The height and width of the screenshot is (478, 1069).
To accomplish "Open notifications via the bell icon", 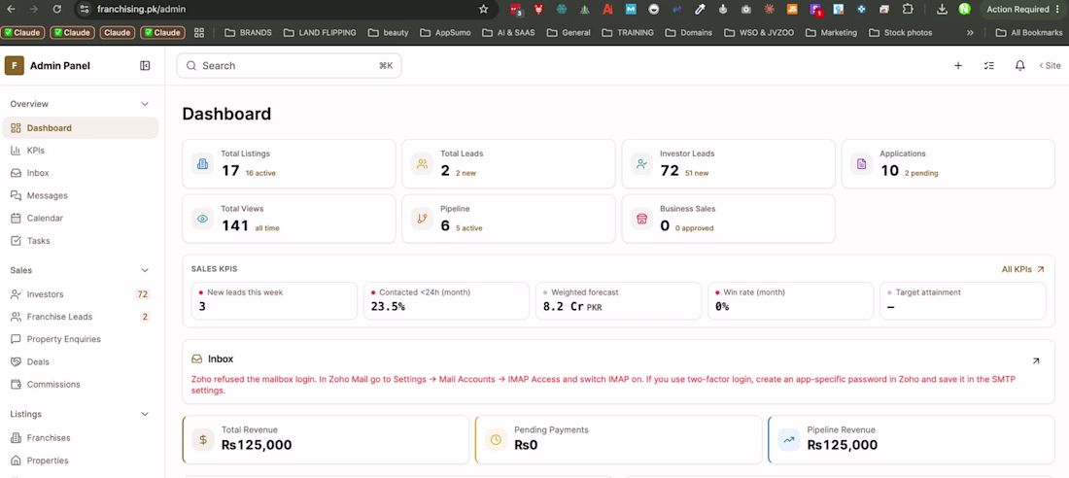I will pyautogui.click(x=1019, y=65).
